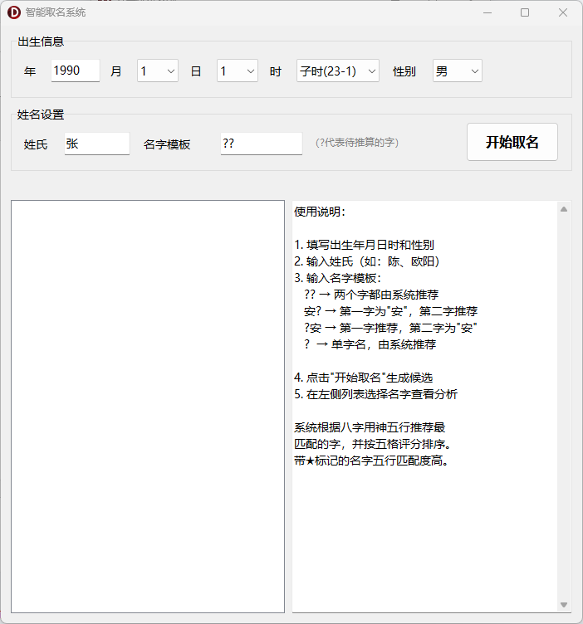Click the red D app icon in title bar

(x=13, y=12)
